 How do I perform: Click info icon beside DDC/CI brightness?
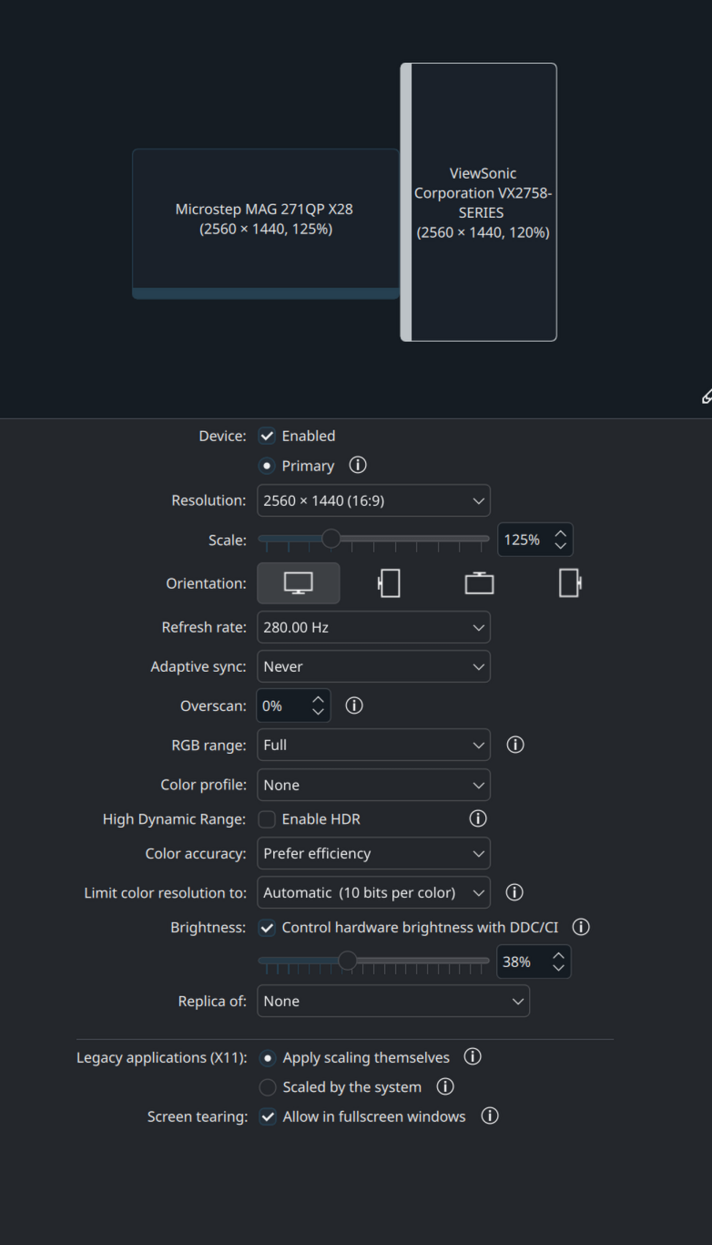[x=581, y=927]
